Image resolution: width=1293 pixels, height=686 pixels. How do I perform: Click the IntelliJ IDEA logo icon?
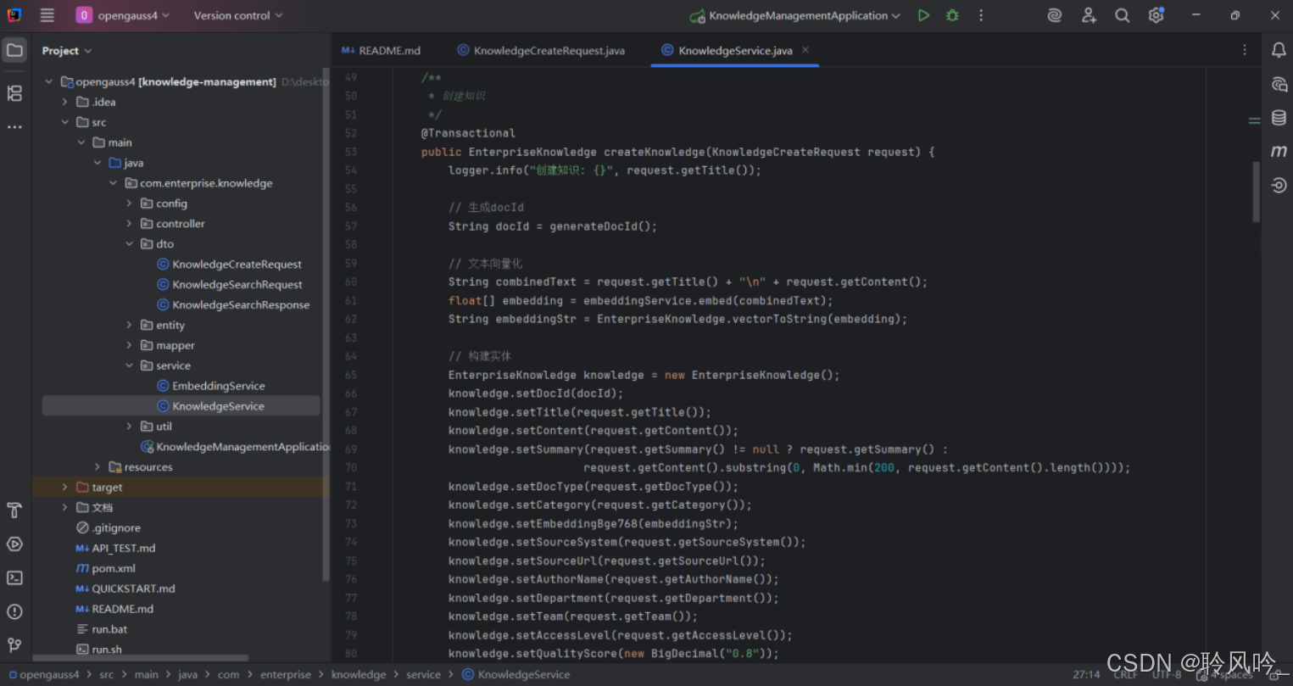[14, 15]
